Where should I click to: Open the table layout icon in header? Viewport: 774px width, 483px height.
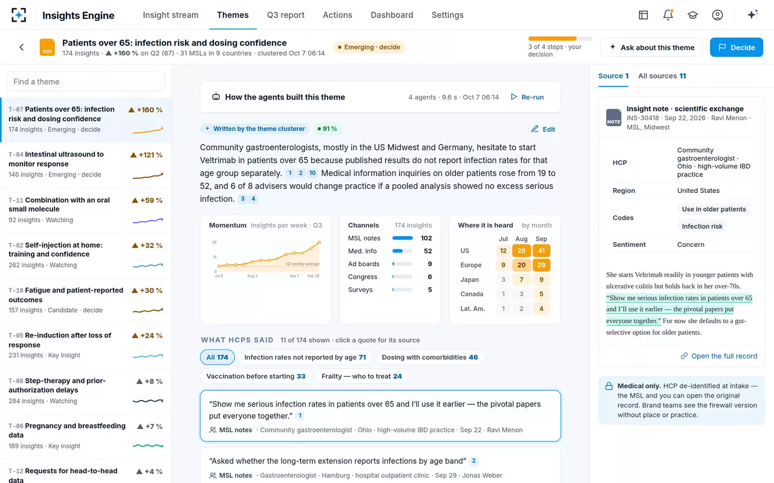(643, 15)
